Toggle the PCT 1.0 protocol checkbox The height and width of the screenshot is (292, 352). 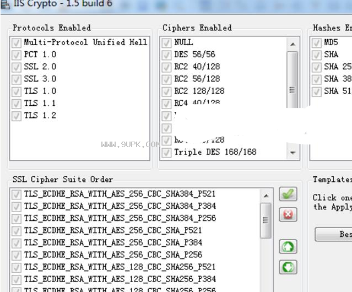coord(17,55)
